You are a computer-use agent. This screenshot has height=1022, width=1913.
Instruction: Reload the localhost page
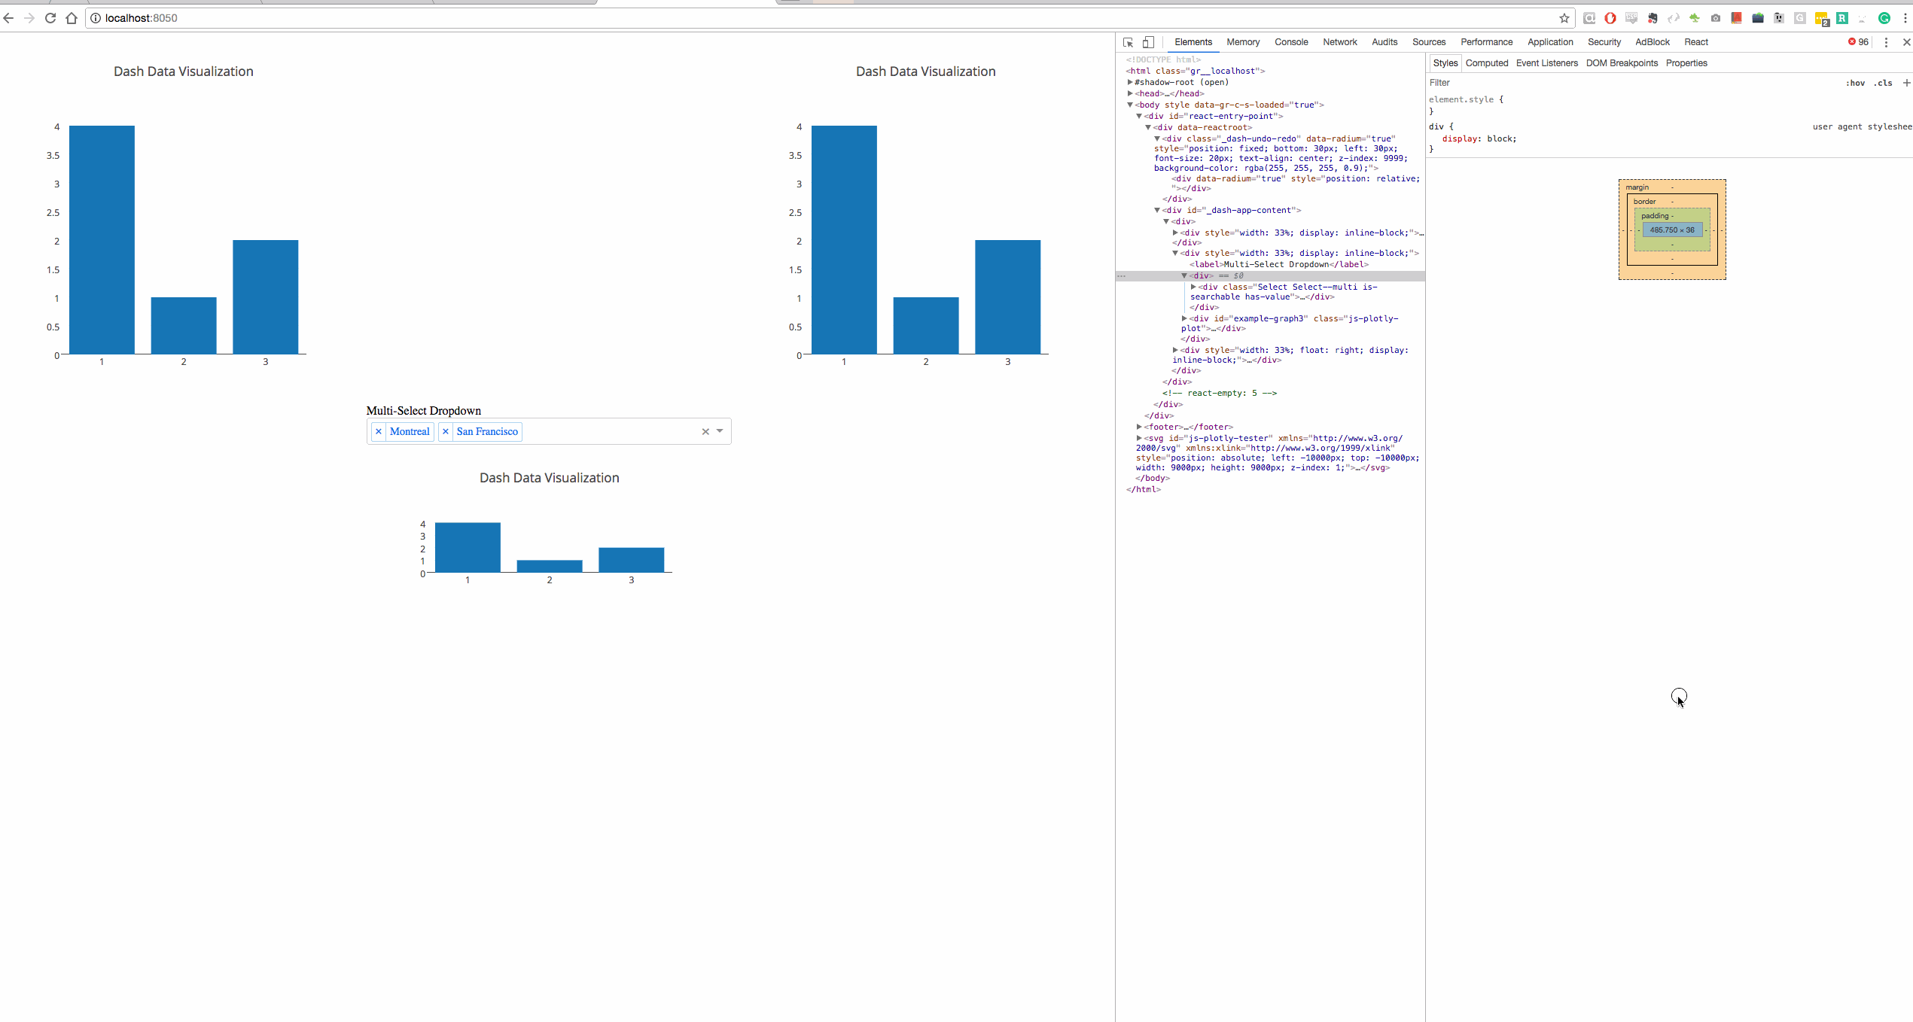(50, 18)
